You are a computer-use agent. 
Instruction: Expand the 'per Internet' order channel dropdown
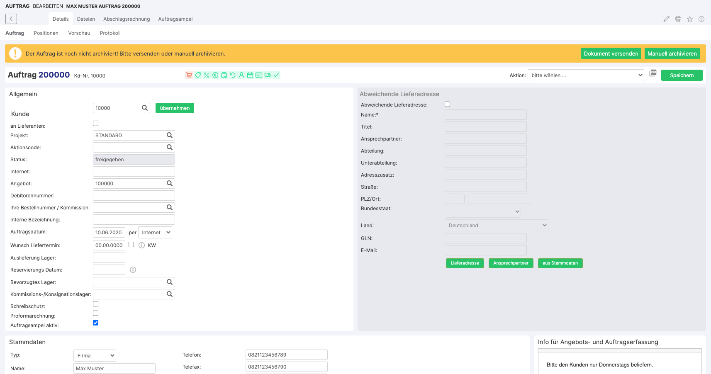pos(155,233)
